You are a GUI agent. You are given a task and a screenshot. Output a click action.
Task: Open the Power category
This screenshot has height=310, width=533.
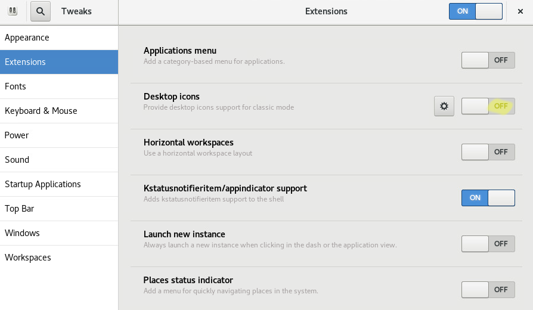point(59,135)
